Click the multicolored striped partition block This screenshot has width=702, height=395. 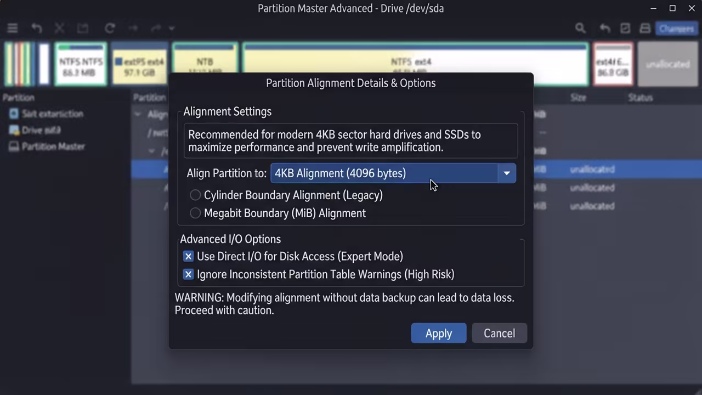point(20,64)
